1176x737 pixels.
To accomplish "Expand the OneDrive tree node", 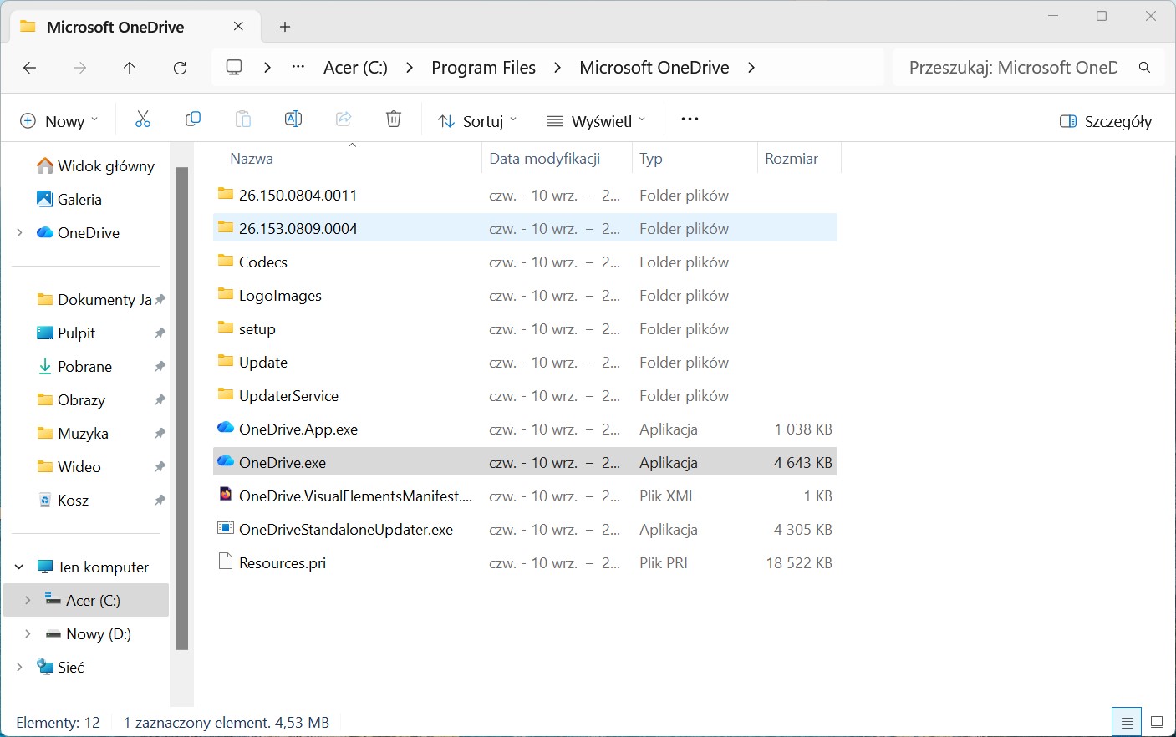I will coord(19,233).
